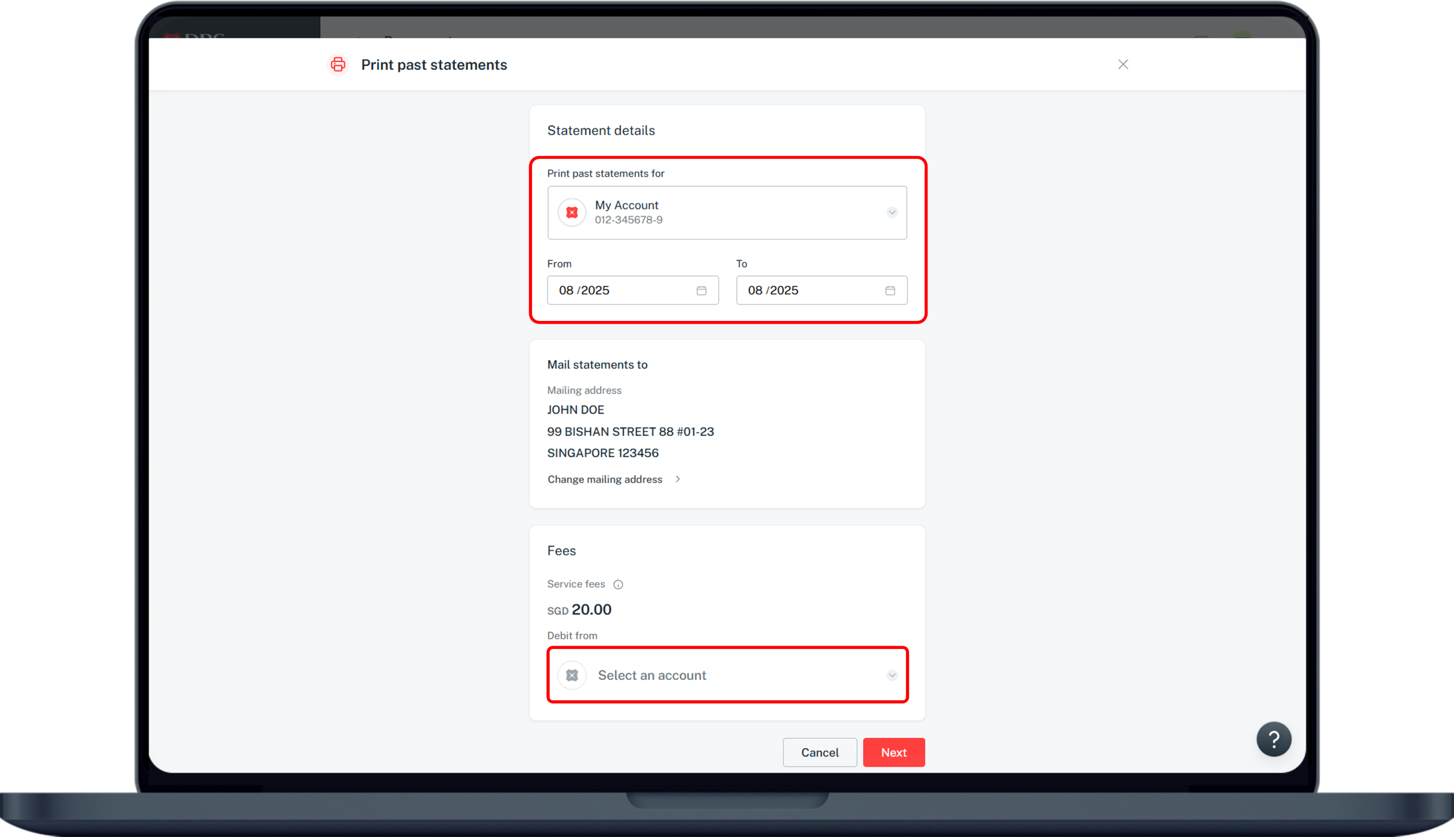
Task: Open the calendar picker for the To date
Action: [890, 291]
